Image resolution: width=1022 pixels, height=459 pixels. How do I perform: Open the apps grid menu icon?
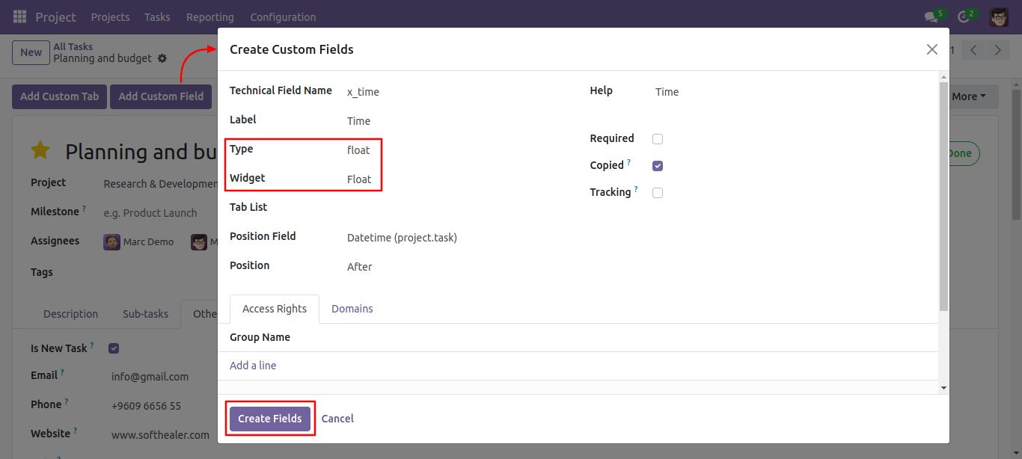(x=19, y=16)
